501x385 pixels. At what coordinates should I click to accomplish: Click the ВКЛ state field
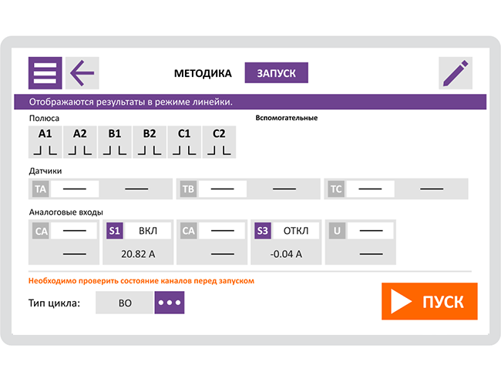[x=148, y=230]
